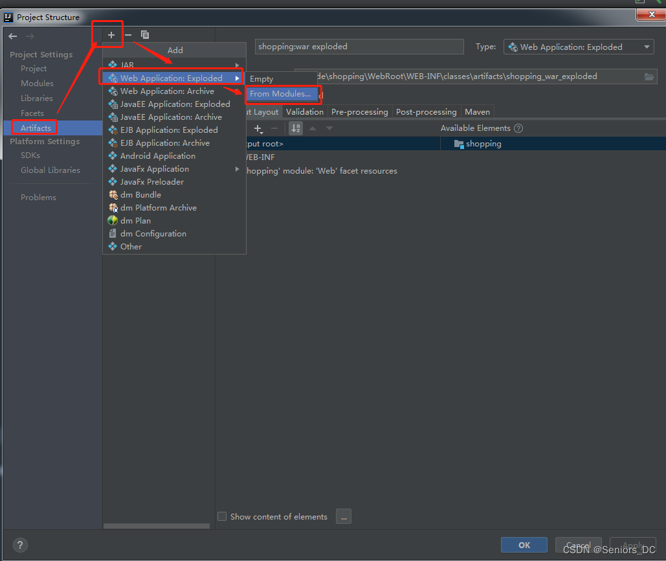Expand the JAR submenu arrow

click(237, 65)
